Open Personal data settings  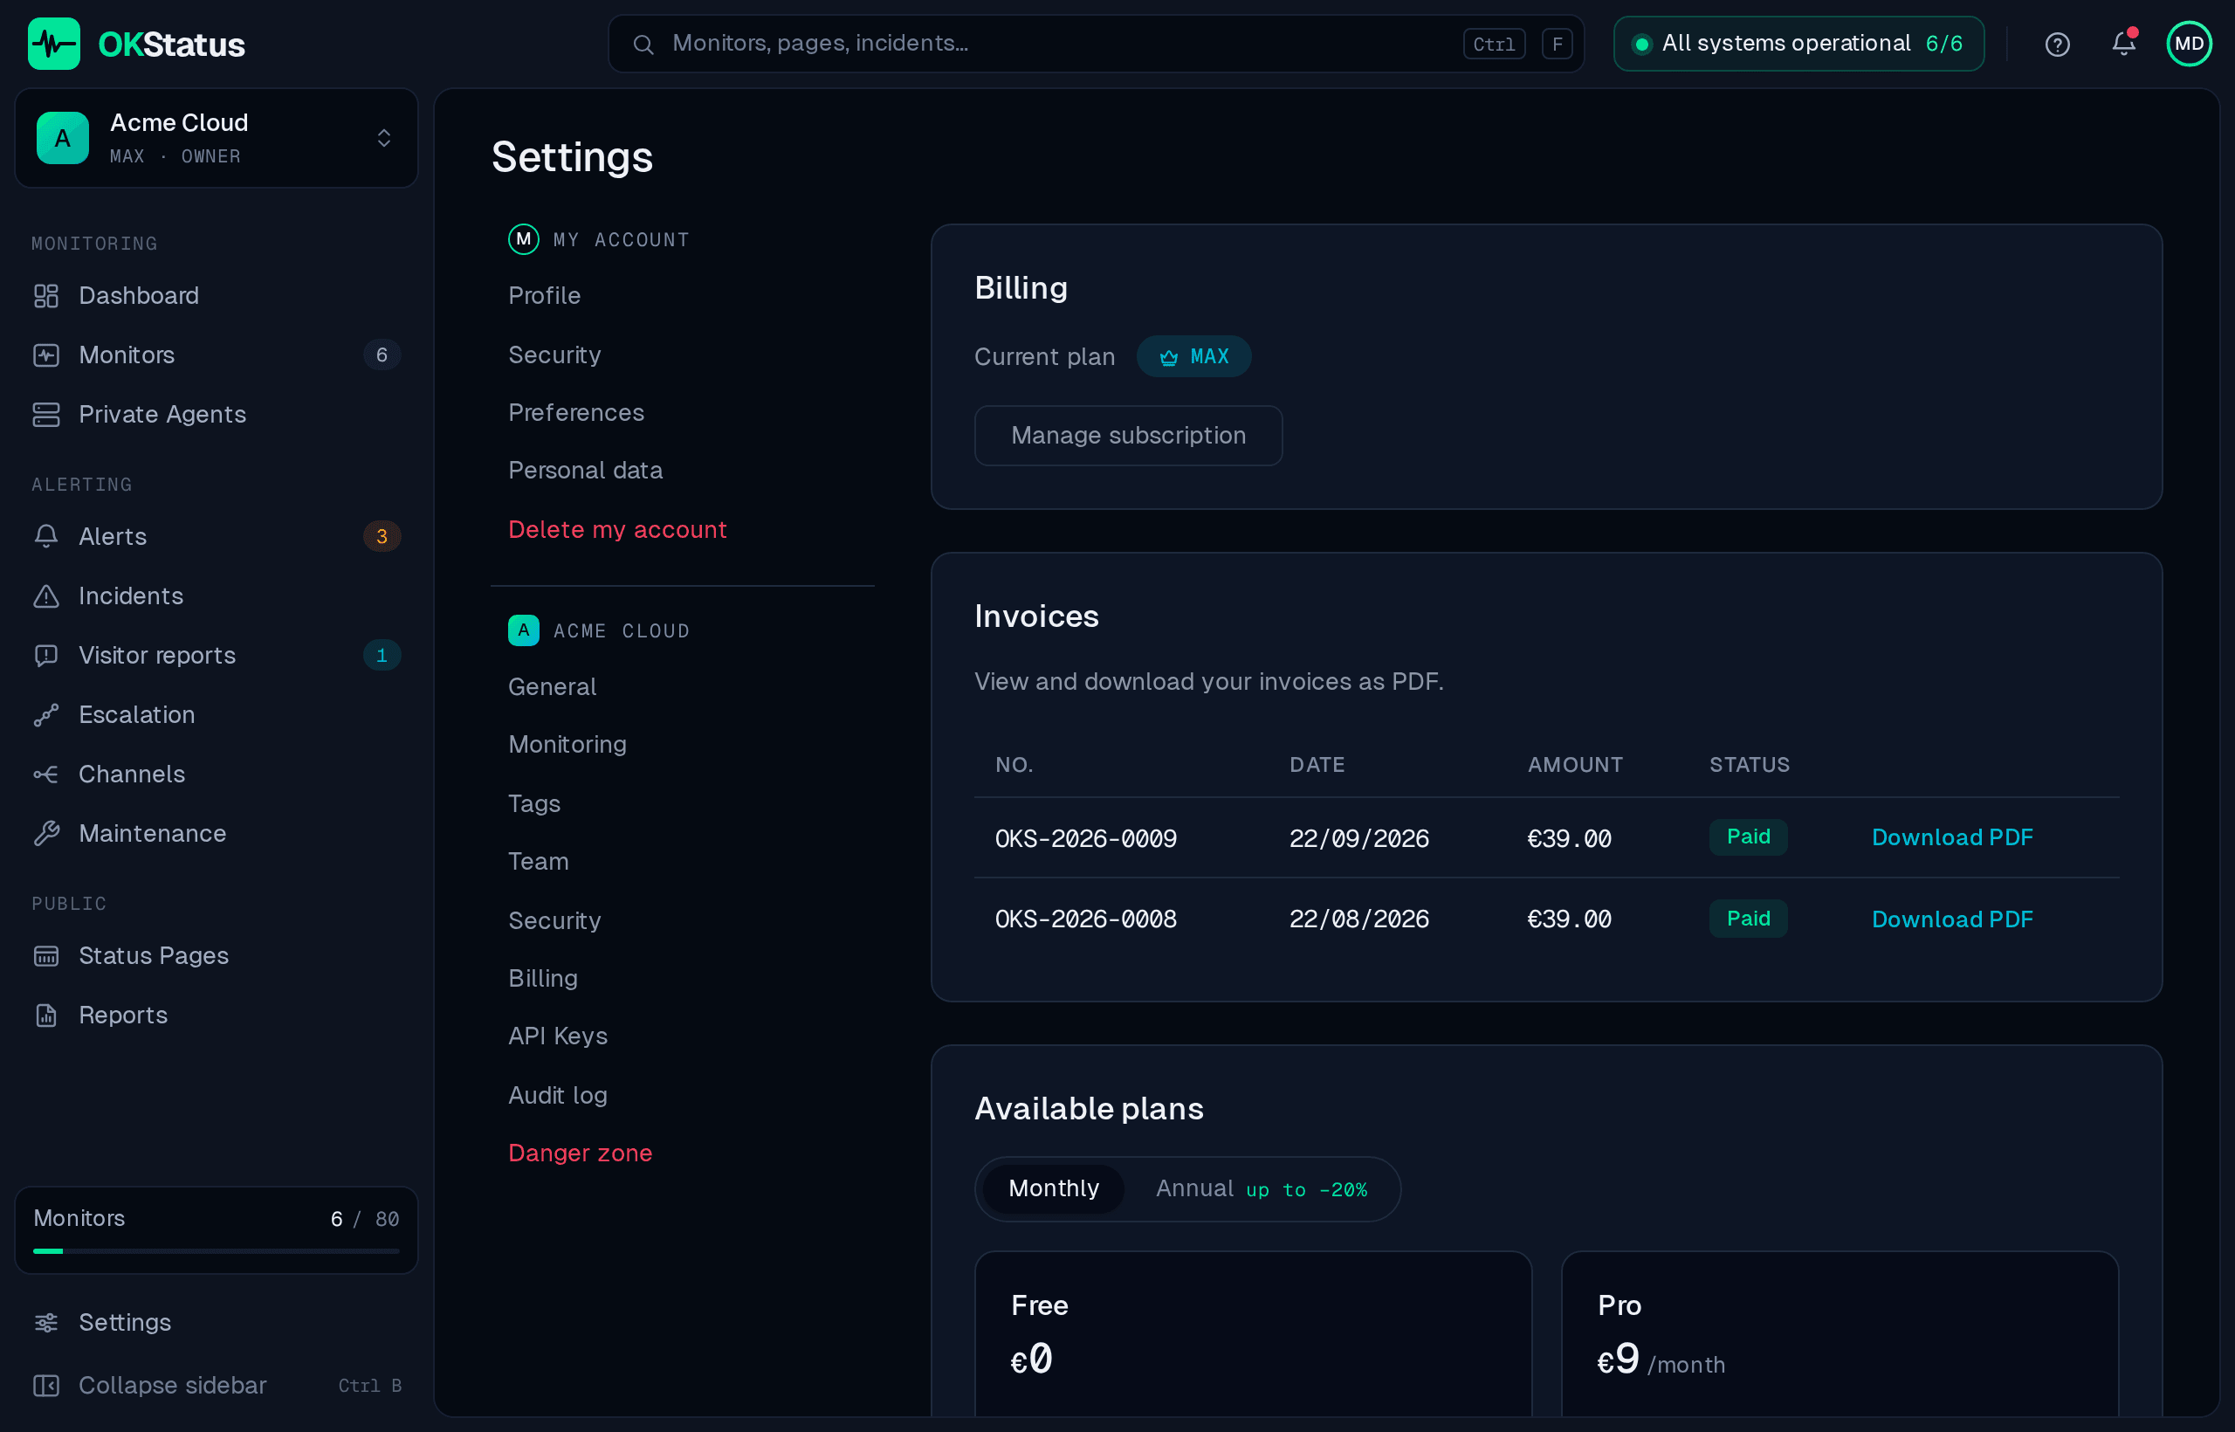point(586,471)
